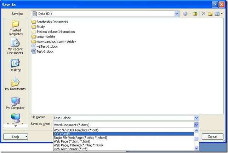This screenshot has height=153, width=228.
Task: Go to My Recent Documents
Action: pos(15,46)
